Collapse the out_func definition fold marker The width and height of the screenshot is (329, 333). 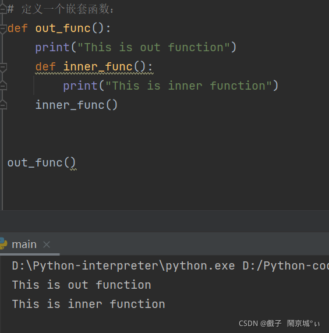point(3,29)
